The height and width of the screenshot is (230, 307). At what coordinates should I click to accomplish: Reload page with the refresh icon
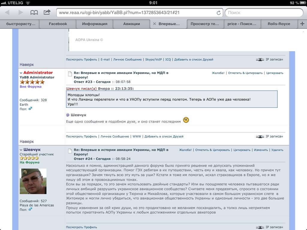tap(219, 13)
